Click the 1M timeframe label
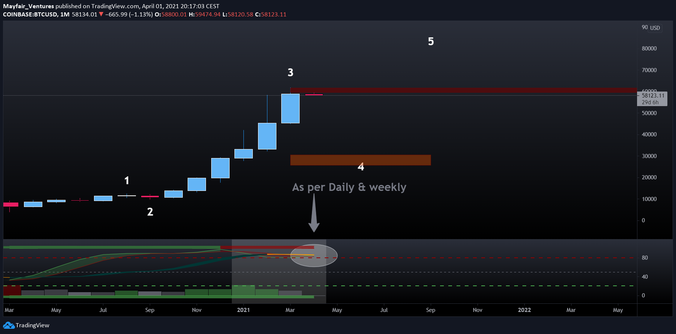This screenshot has width=676, height=334. [65, 14]
